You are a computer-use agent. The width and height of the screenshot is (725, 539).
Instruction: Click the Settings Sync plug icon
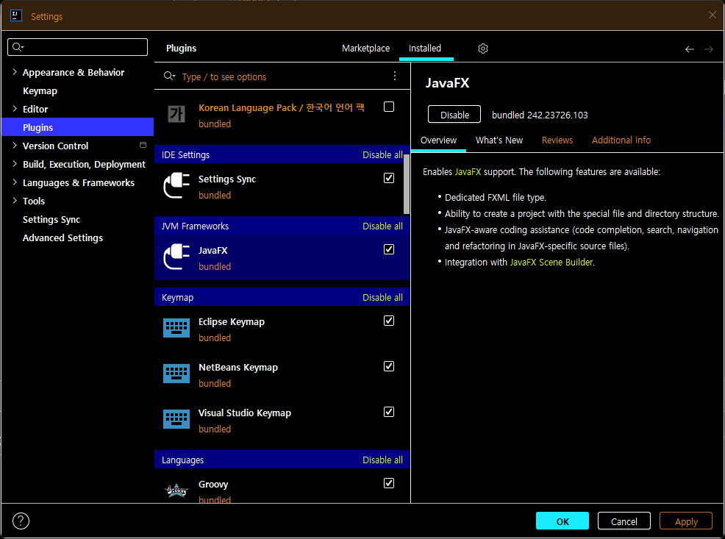point(176,185)
